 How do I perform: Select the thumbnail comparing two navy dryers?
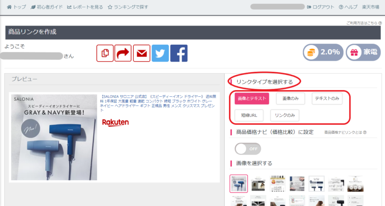(317, 184)
